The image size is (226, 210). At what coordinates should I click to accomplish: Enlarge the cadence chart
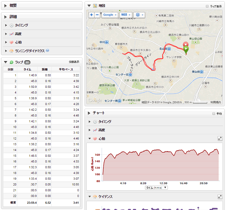pos(220,196)
